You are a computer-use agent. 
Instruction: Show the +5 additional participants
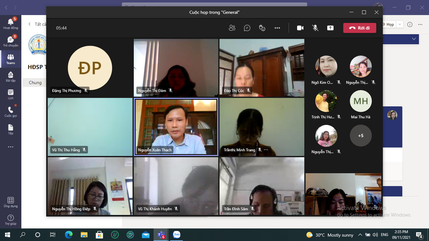[361, 136]
